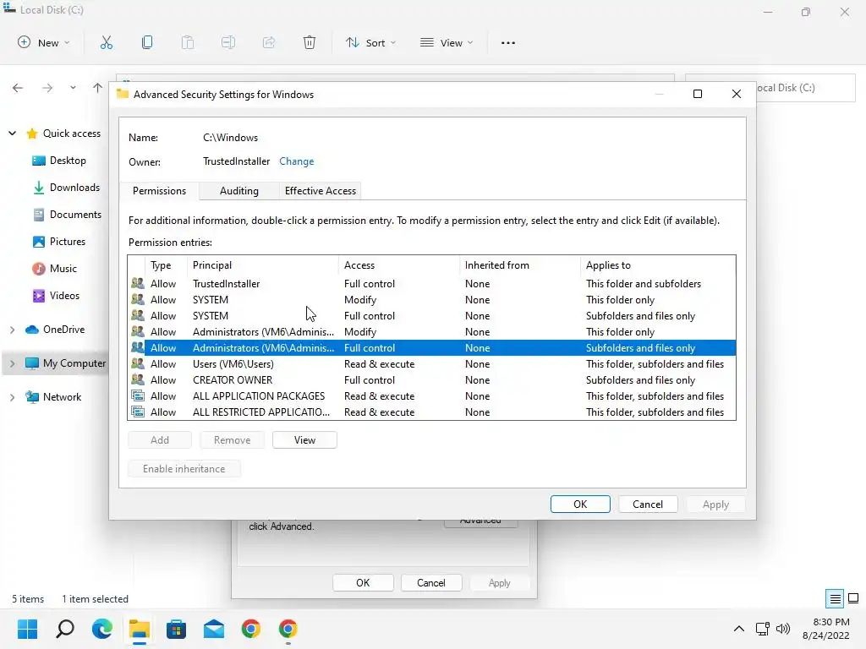Image resolution: width=866 pixels, height=649 pixels.
Task: Show hidden system tray icons chevron
Action: tap(738, 629)
